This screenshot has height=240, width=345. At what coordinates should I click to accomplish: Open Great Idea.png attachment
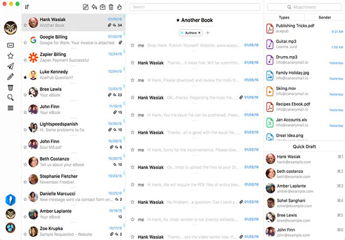point(305,136)
